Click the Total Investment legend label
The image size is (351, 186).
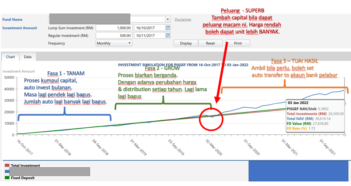coord(25,166)
